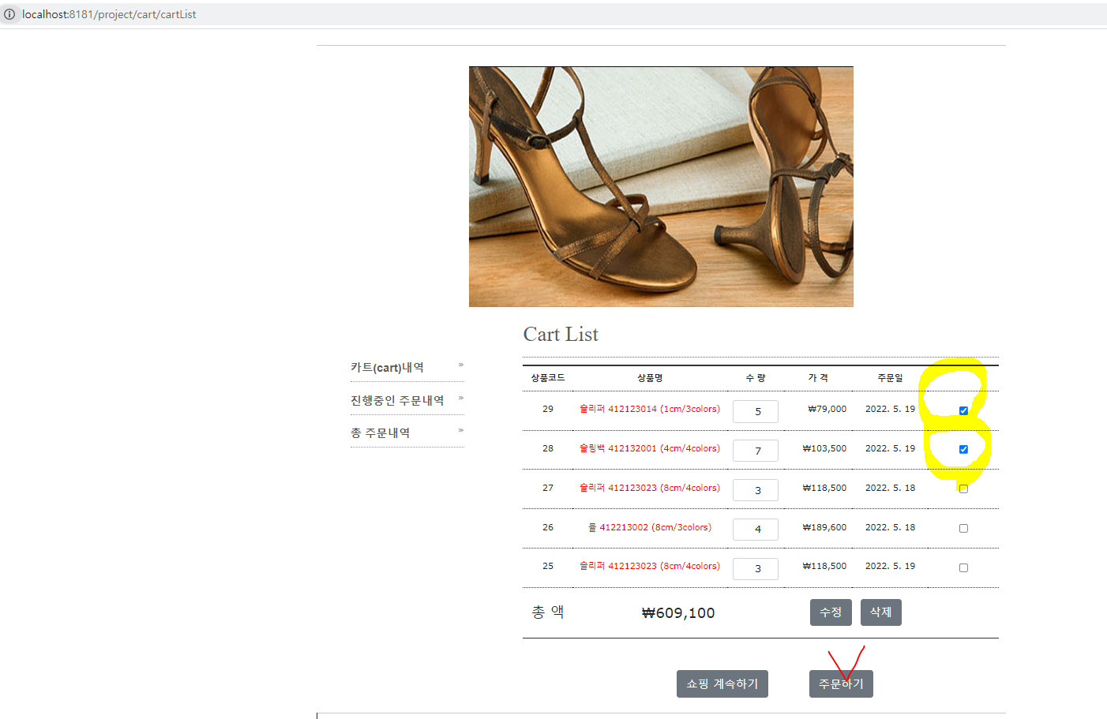1107x719 pixels.
Task: Check the checkbox for item 25
Action: 963,567
